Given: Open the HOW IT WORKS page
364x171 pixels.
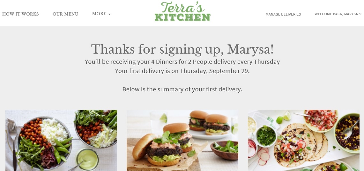Looking at the screenshot, I should coord(20,14).
